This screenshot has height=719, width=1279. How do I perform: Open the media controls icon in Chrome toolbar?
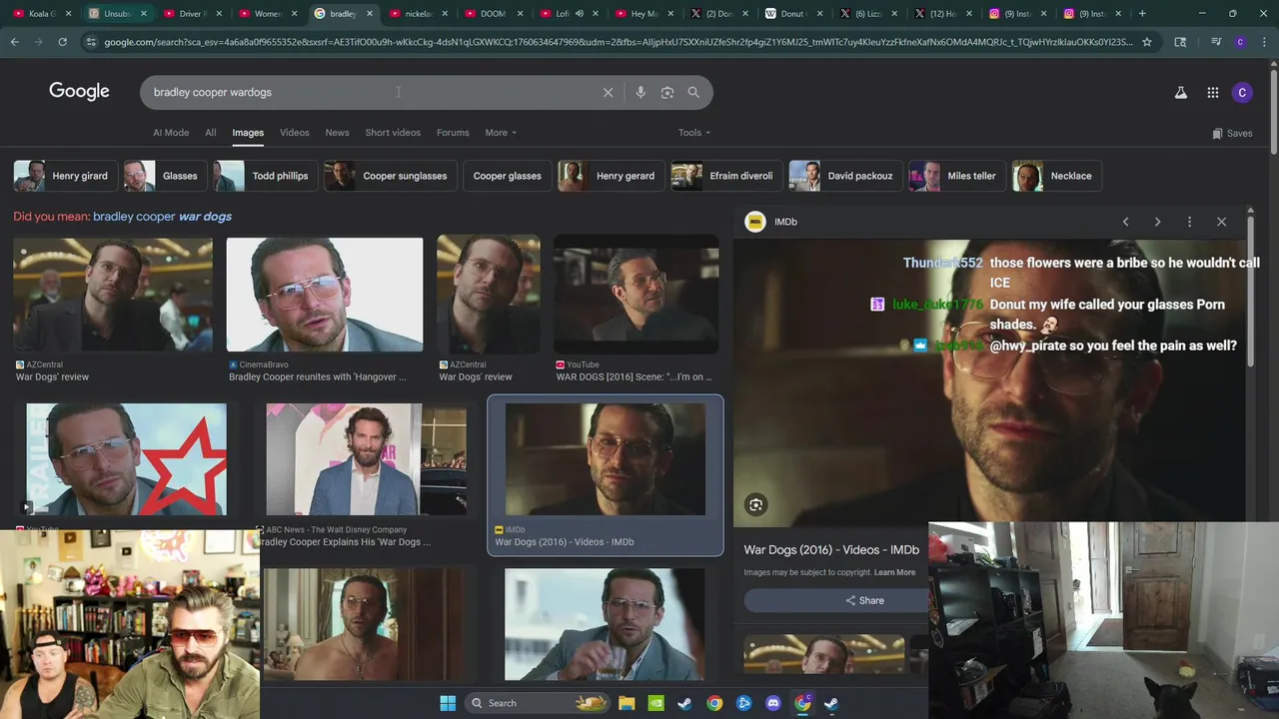[x=1215, y=42]
